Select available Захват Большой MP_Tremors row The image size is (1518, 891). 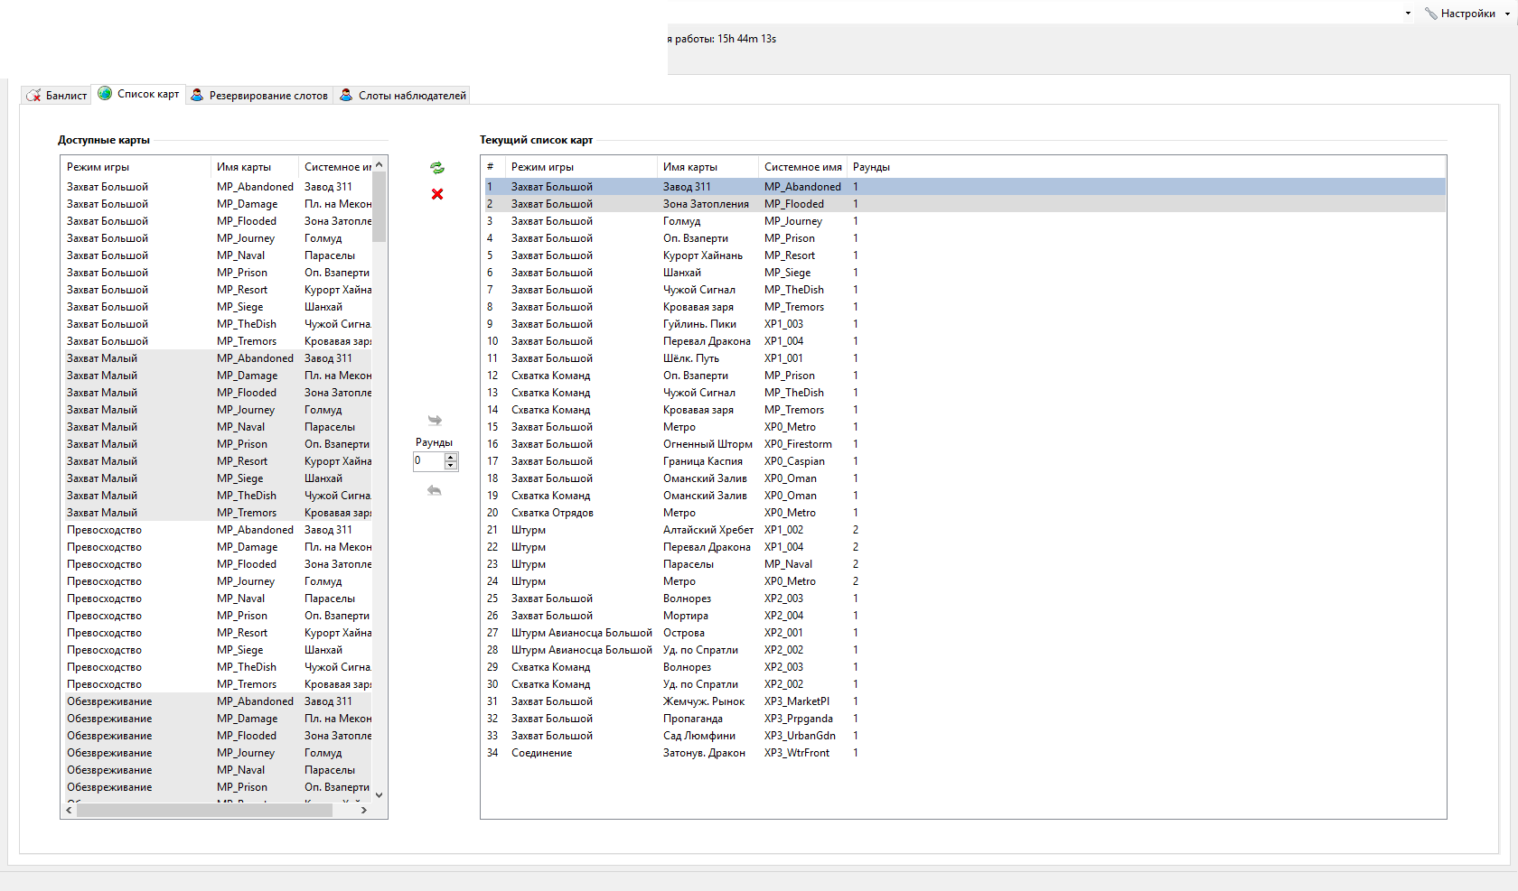click(x=217, y=341)
